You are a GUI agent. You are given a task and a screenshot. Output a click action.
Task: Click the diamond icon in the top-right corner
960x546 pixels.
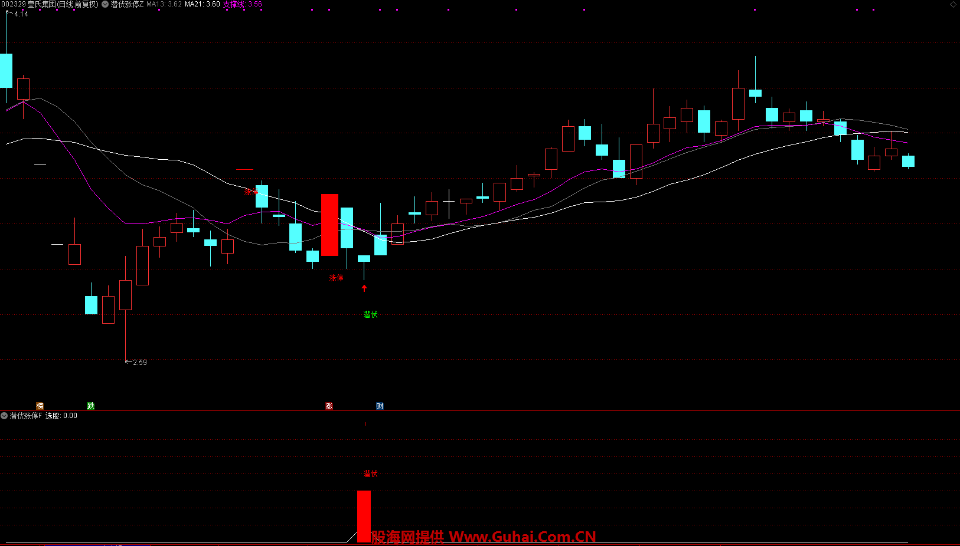coord(953,4)
